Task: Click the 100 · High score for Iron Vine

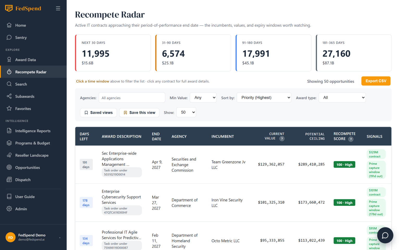Action: click(x=344, y=203)
